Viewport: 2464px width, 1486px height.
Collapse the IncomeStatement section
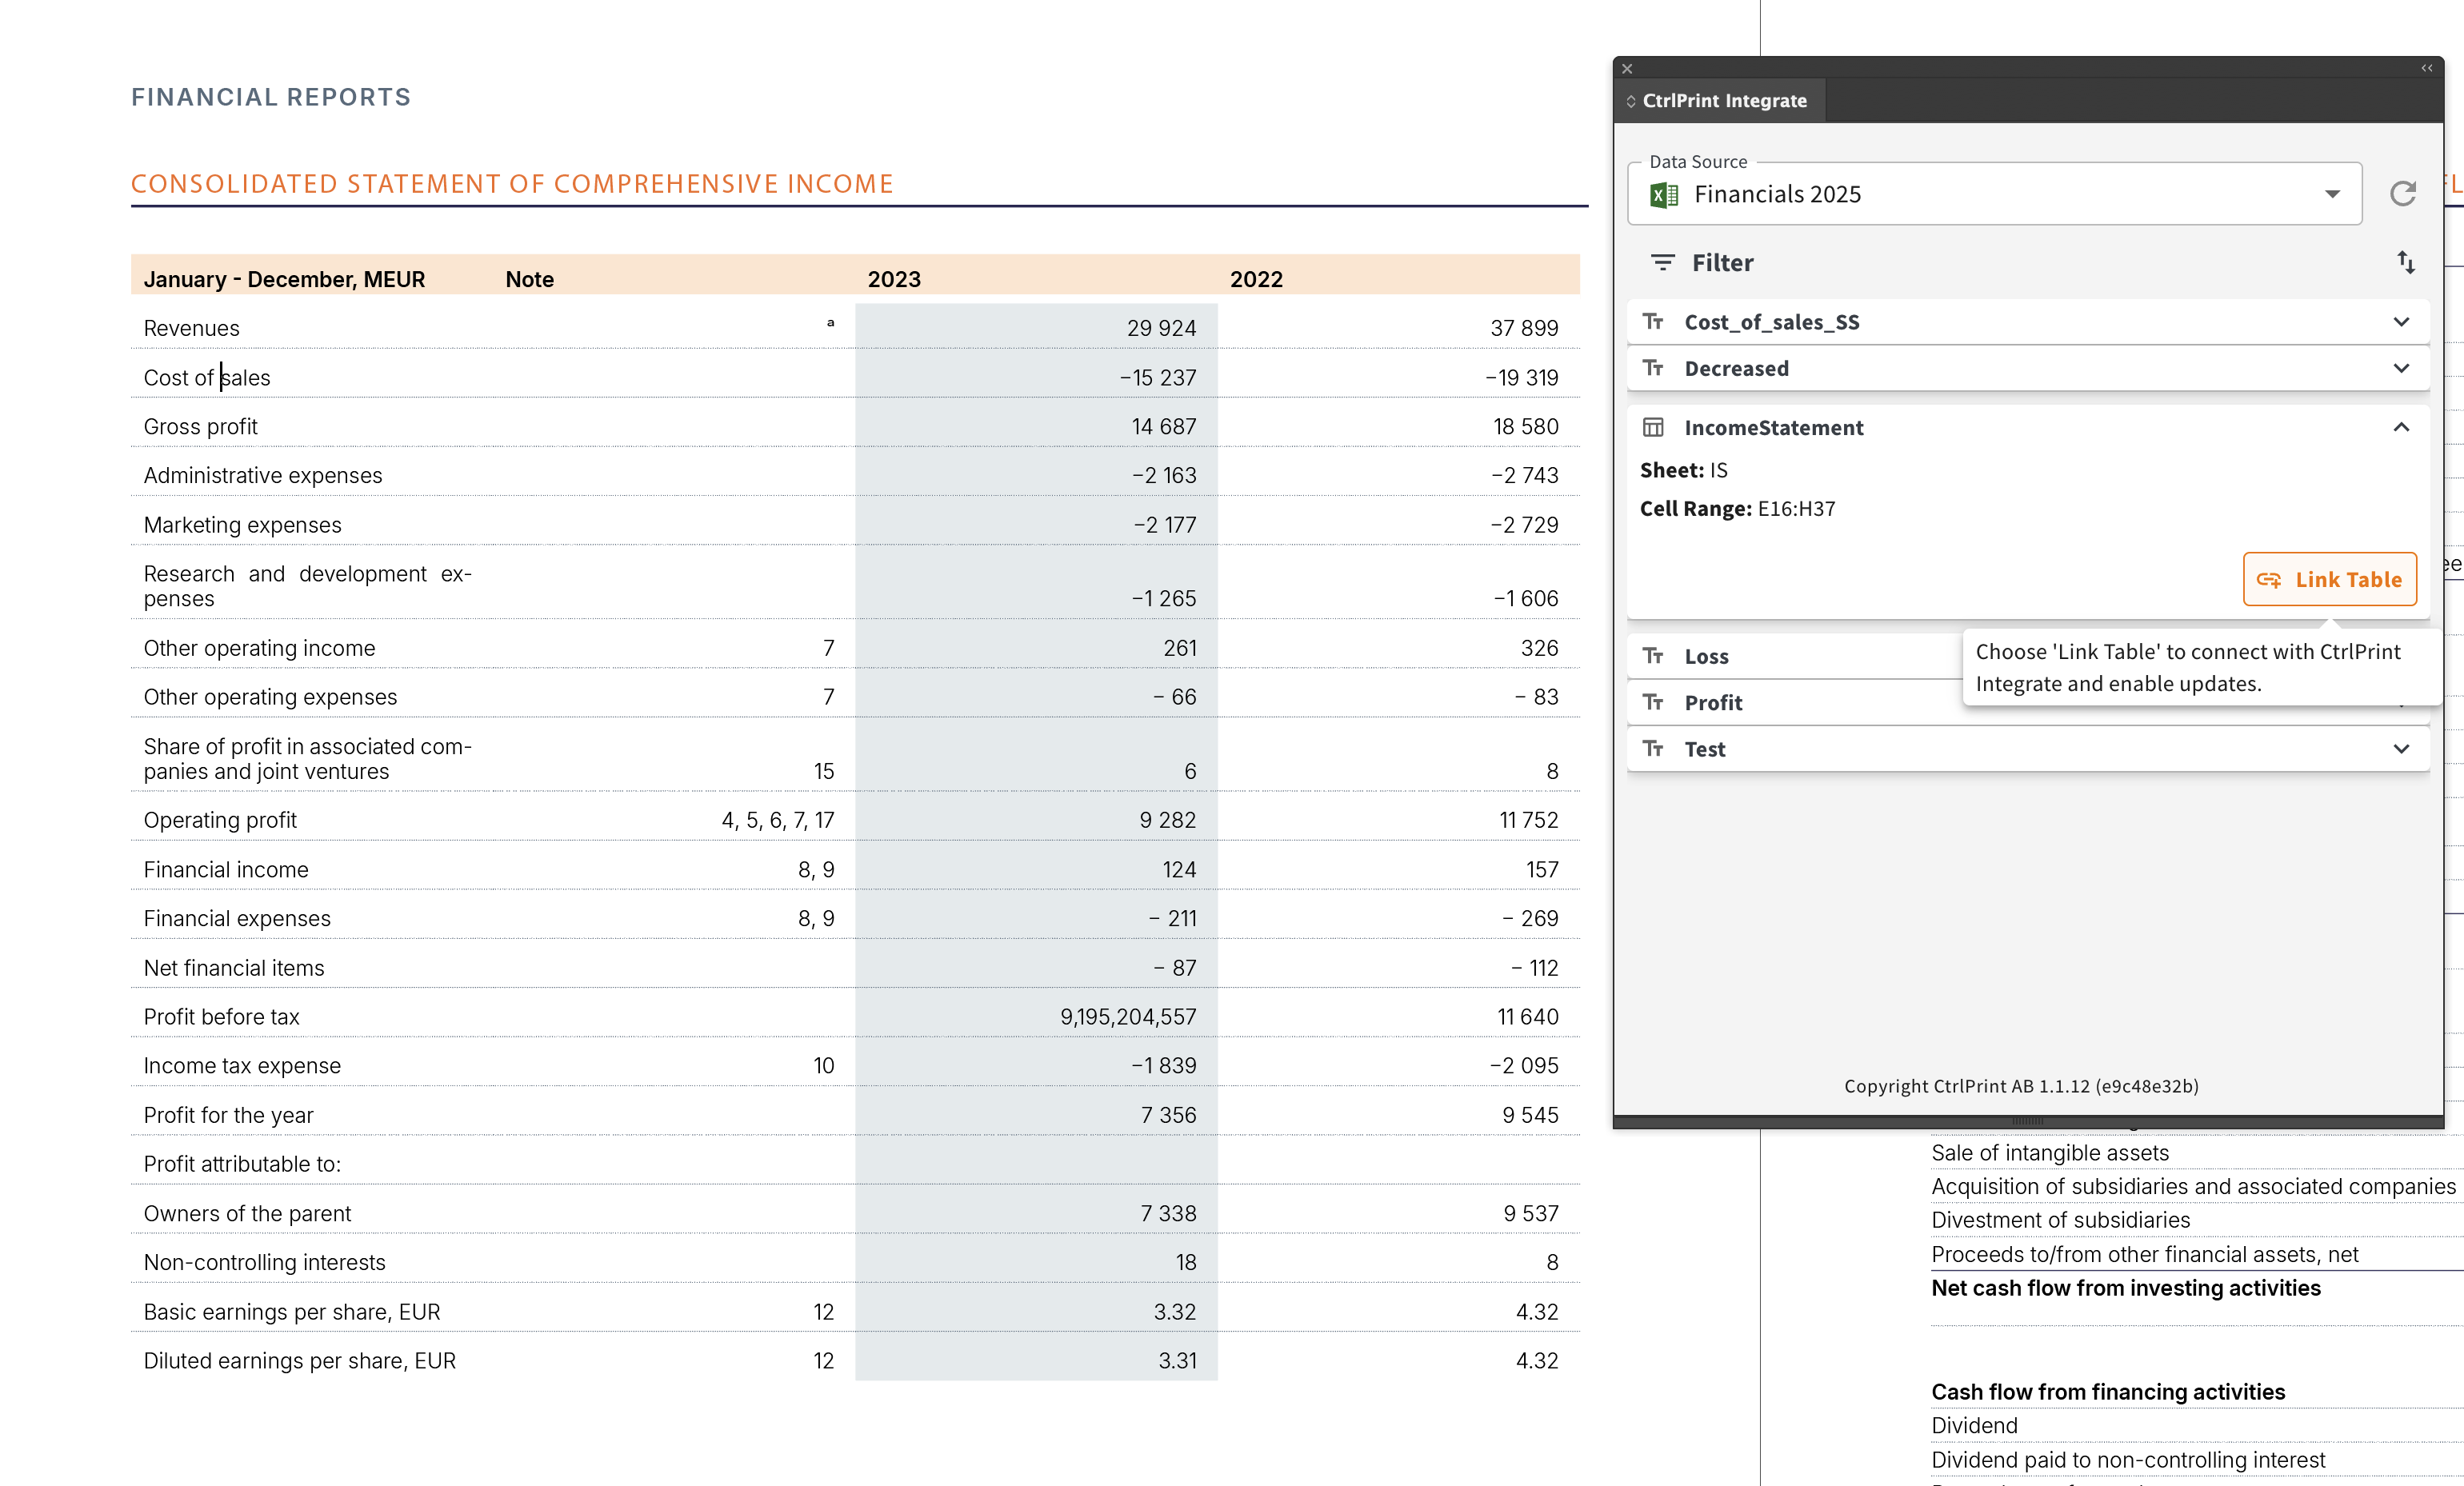tap(2401, 428)
